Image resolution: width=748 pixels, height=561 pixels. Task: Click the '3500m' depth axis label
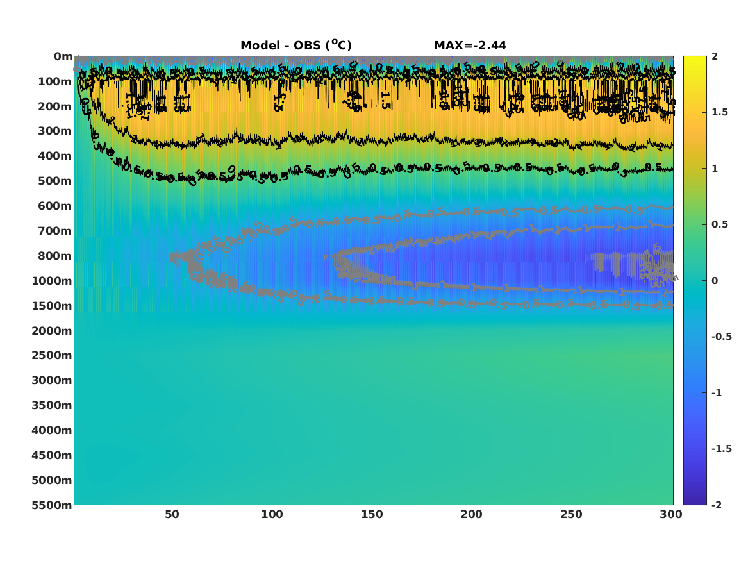click(x=52, y=405)
